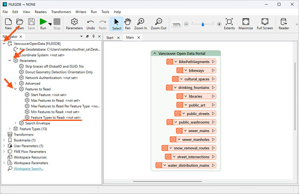Expand the Search Envelope node
Screen dimensions: 299x194
(x=16, y=123)
